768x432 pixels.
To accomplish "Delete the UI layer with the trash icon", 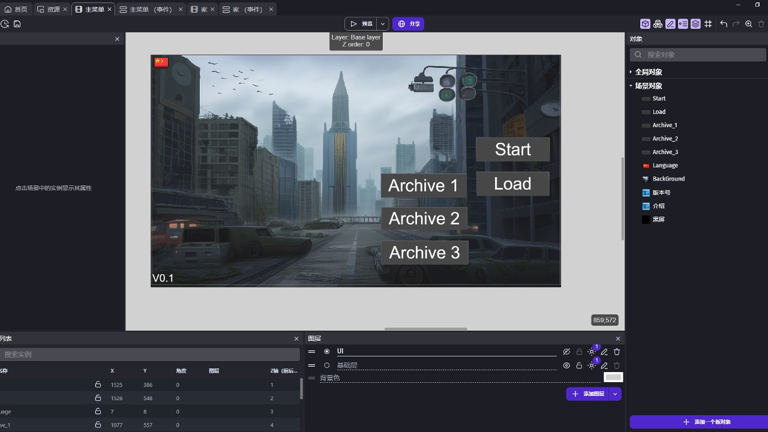I will [x=617, y=352].
